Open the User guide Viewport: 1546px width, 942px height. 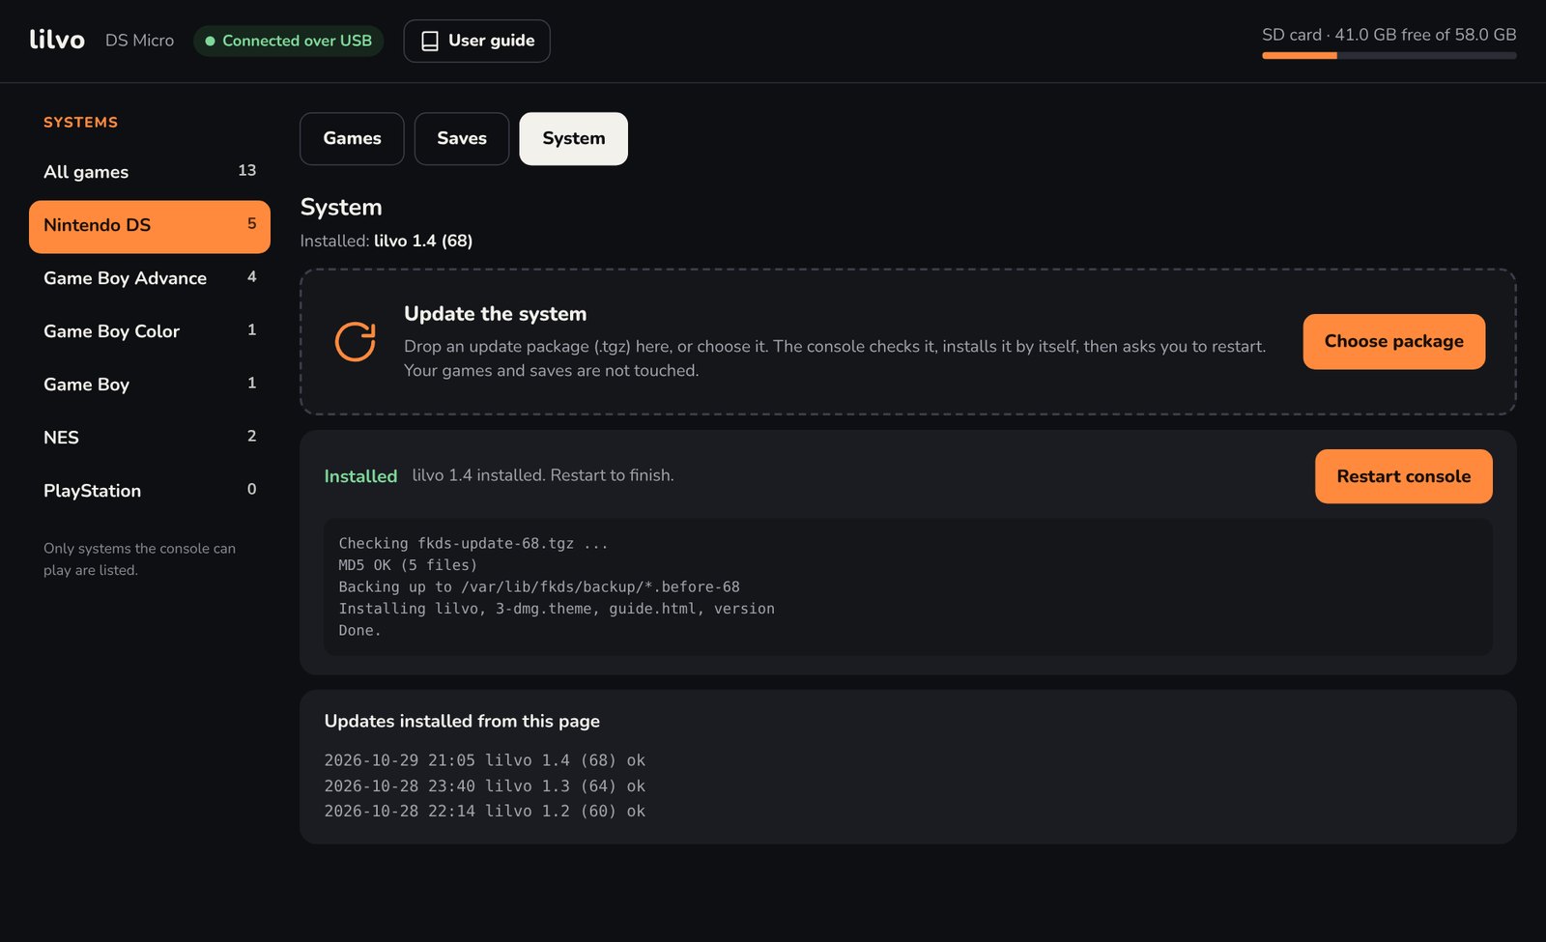tap(476, 41)
